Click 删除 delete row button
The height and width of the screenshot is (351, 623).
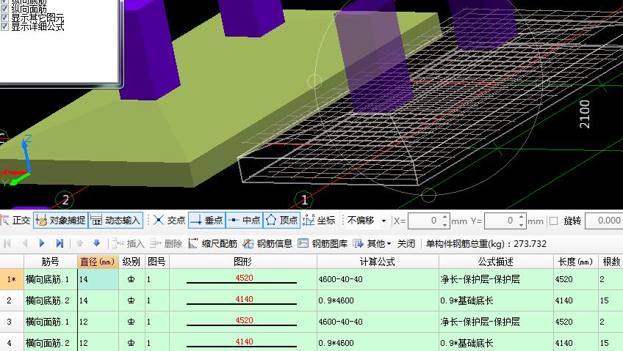tap(166, 243)
